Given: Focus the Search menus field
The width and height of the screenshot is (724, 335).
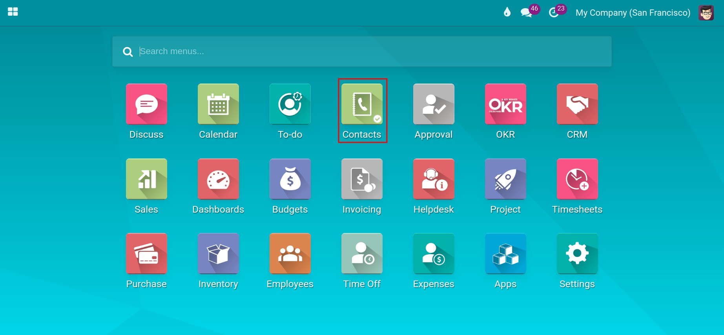Looking at the screenshot, I should [361, 51].
